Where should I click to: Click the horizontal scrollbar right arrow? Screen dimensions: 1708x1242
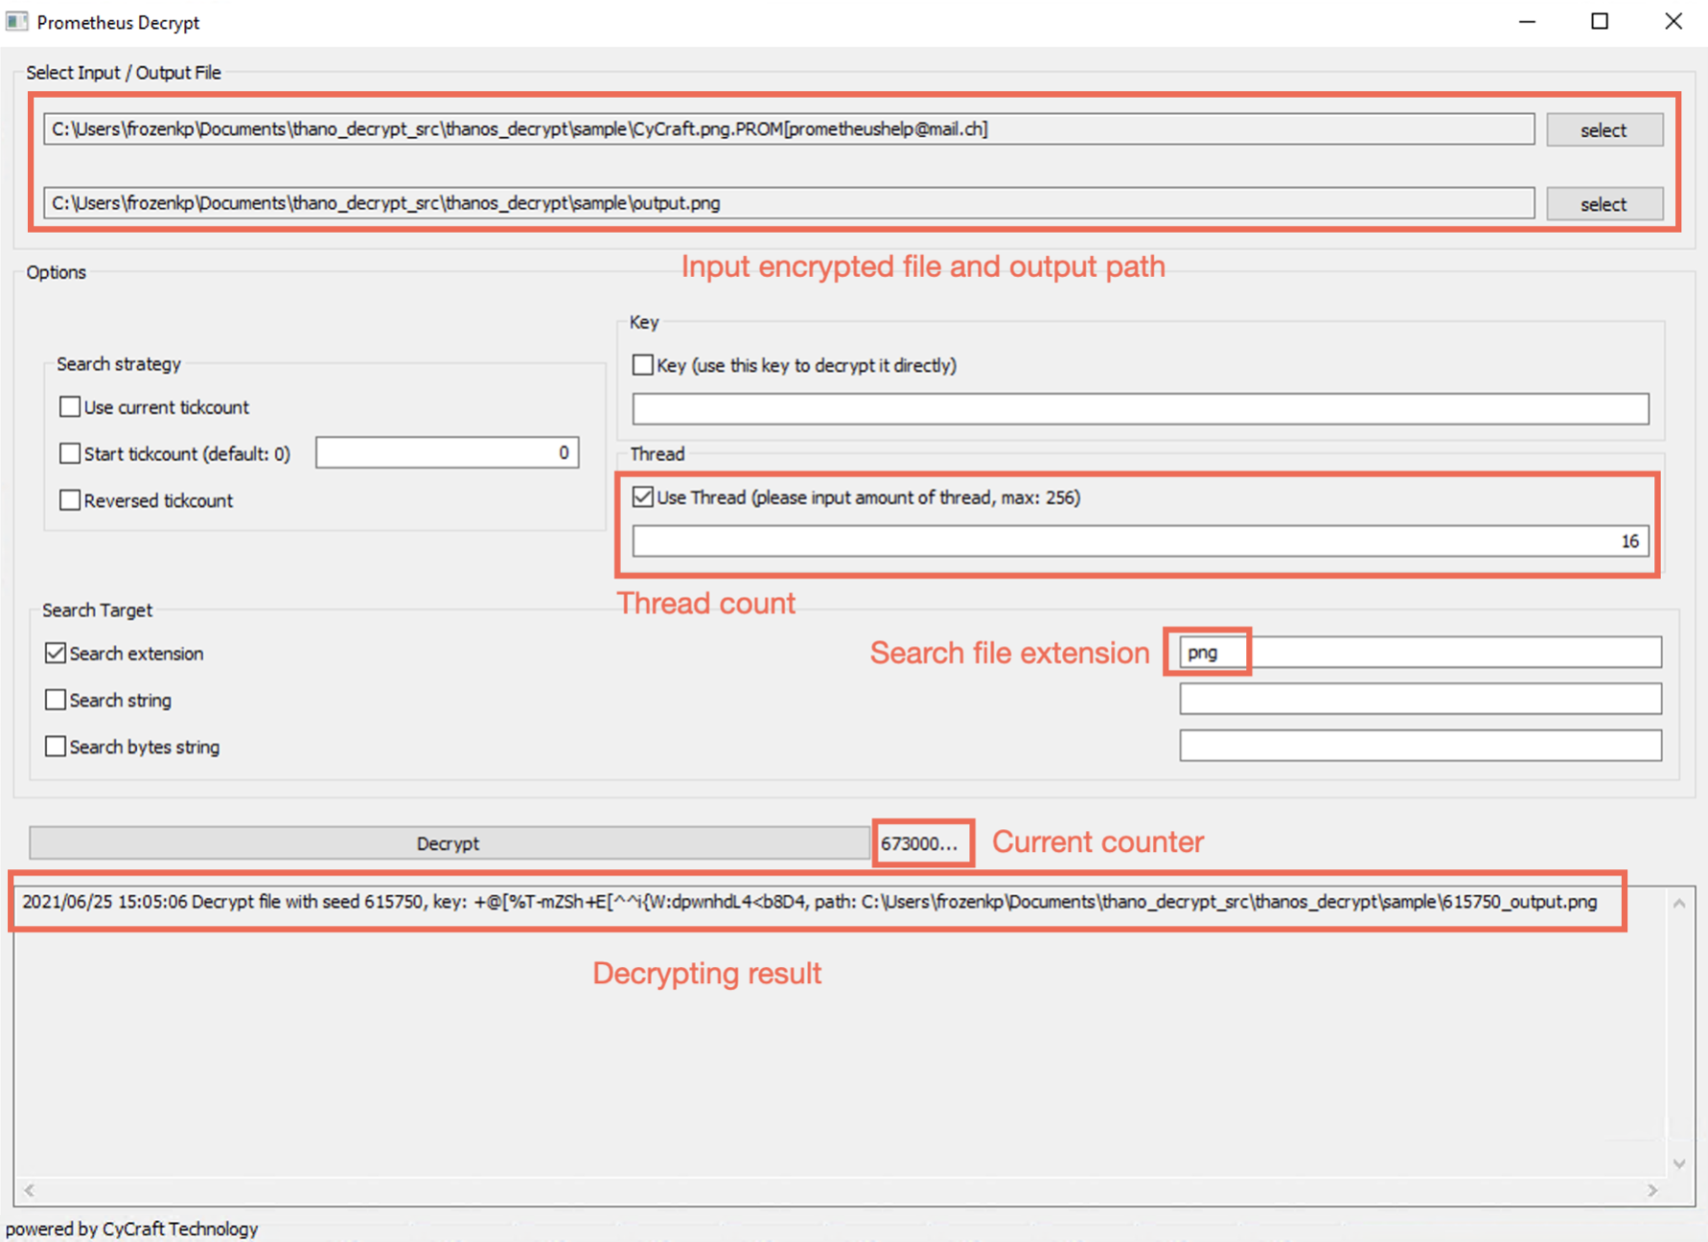(1652, 1190)
